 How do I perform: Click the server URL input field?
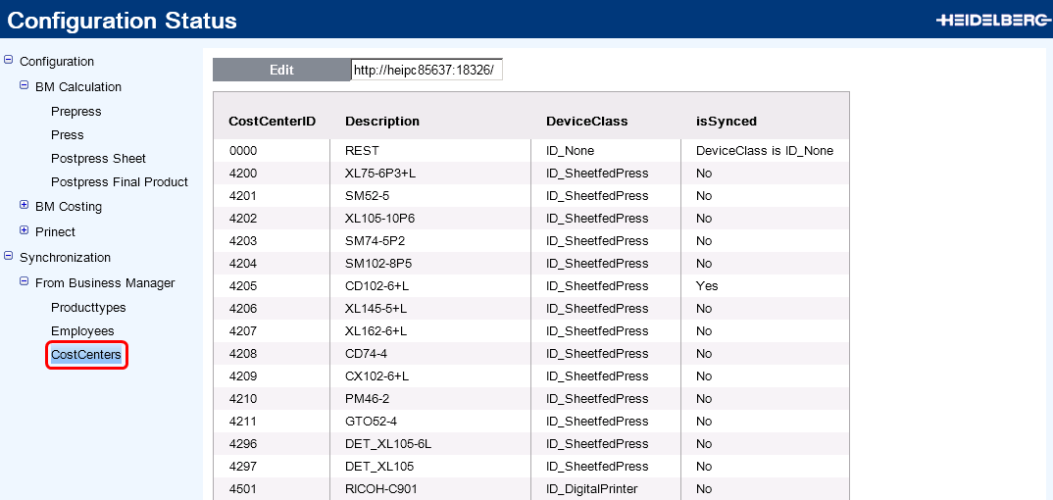coord(426,70)
